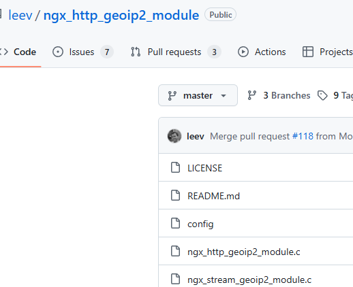Screen dimensions: 353x287
Task: Click the tag icon beside 9 Tags
Action: (322, 95)
